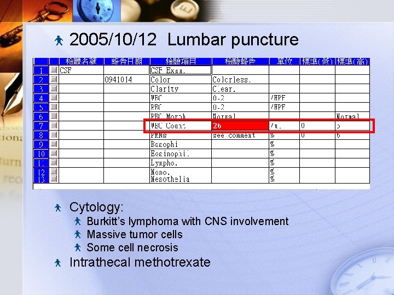Tick the checkbox in the Lympho. row
The width and height of the screenshot is (394, 295).
tap(54, 163)
